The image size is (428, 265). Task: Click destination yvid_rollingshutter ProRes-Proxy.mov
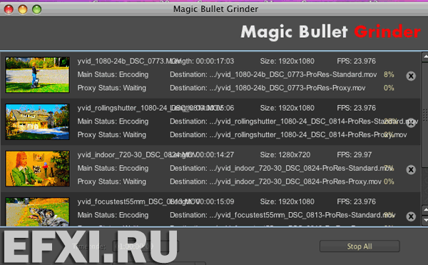[288, 135]
